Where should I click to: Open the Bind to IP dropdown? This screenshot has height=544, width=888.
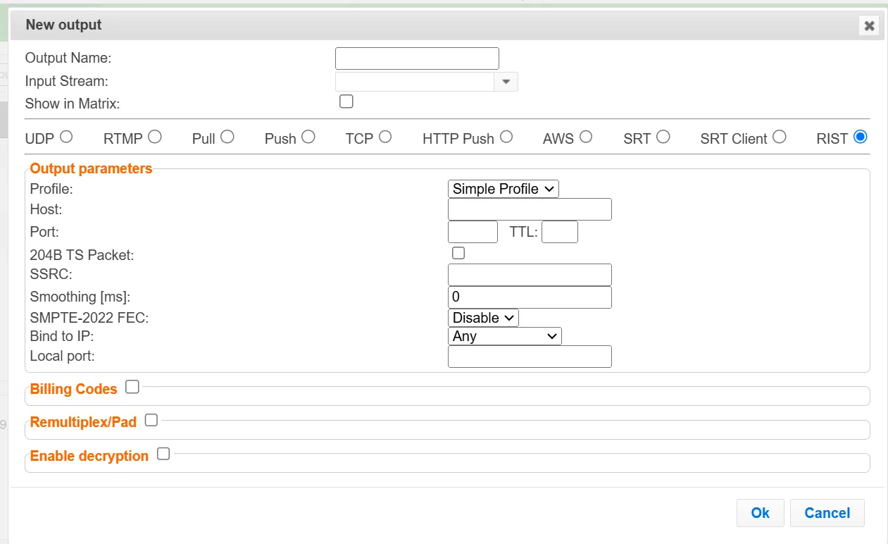(504, 336)
